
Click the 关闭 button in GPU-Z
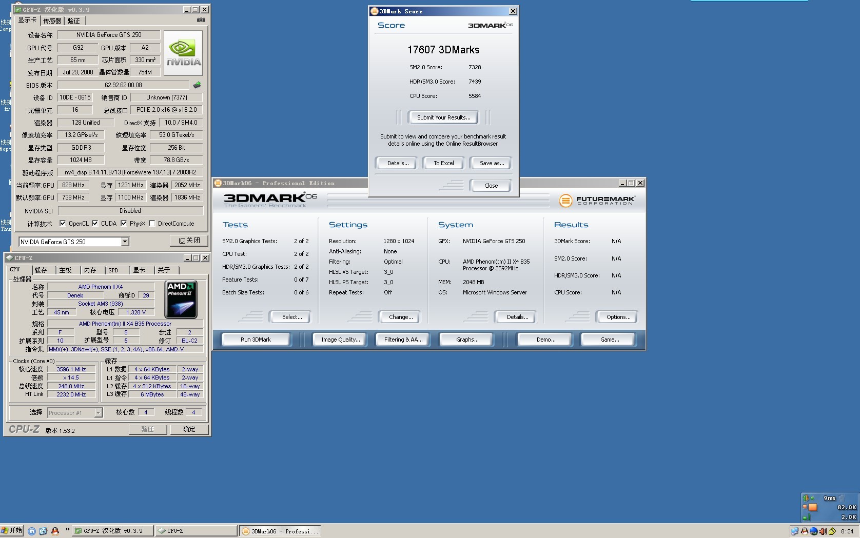(x=189, y=241)
